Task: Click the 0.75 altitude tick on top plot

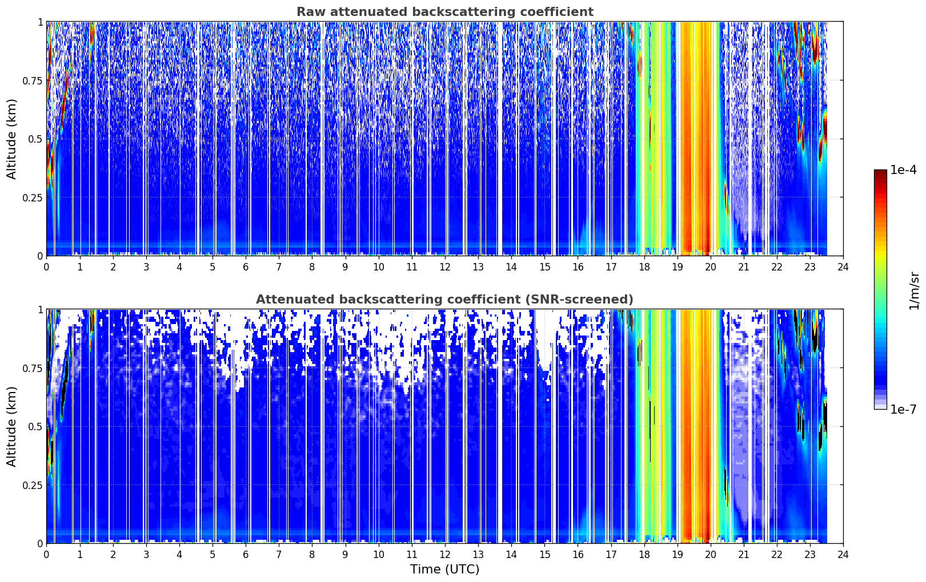Action: 34,80
